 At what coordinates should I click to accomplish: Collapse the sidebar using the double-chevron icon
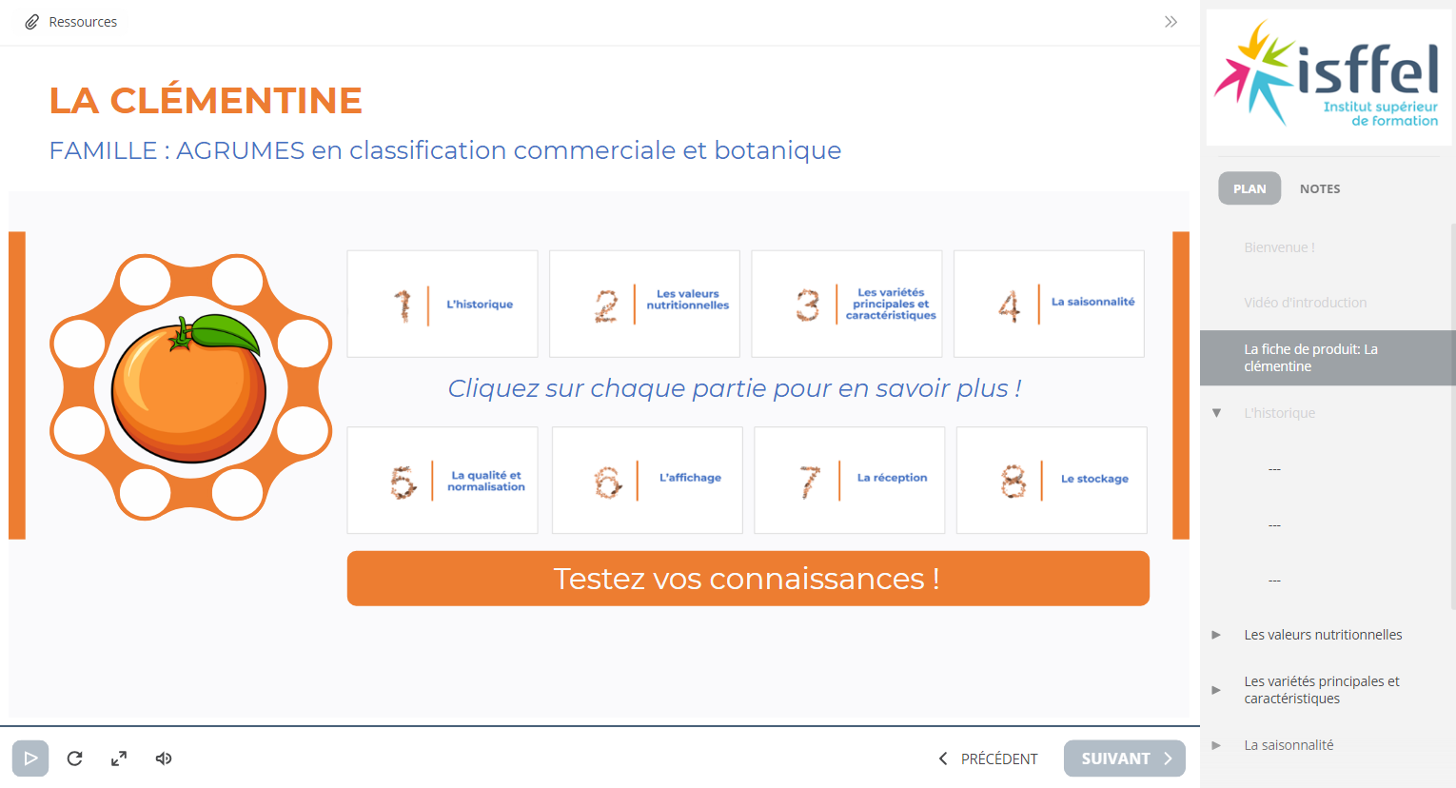click(1171, 21)
